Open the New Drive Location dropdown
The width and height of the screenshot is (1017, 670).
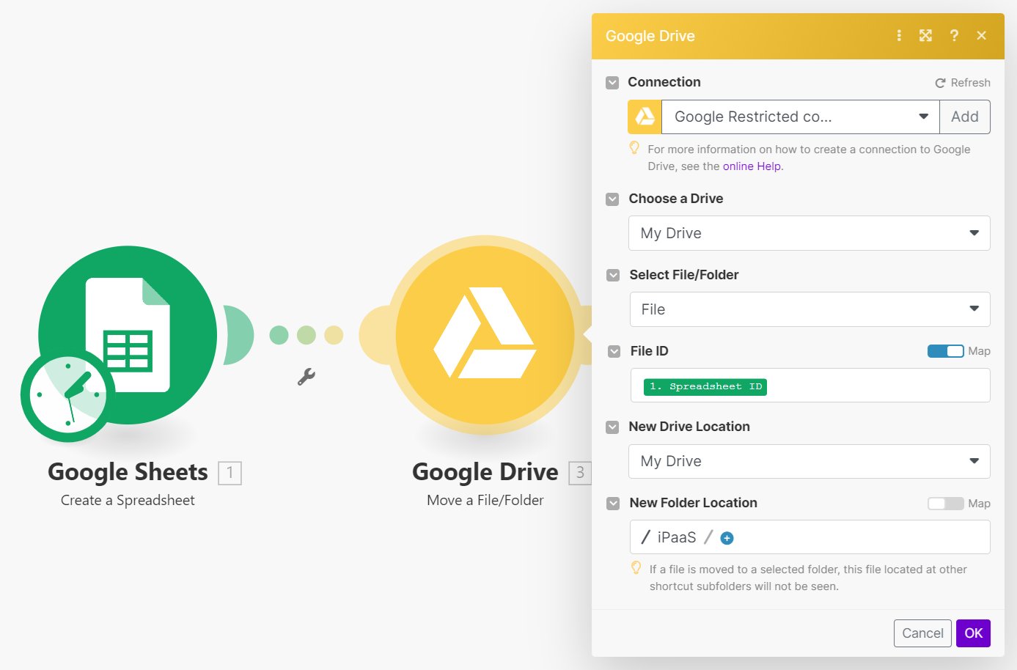(x=809, y=461)
